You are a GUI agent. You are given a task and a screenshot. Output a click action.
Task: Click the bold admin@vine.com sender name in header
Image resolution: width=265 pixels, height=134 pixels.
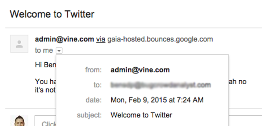tap(64, 39)
